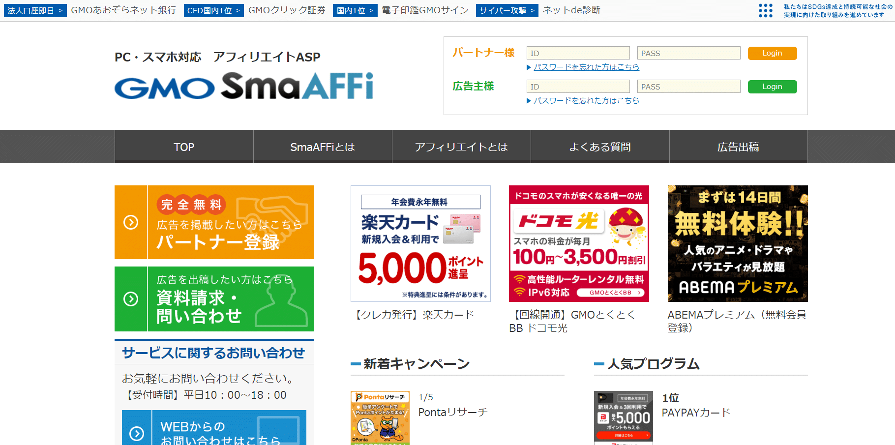Click ABEMAプレミアム（無料会員登録）caption

(737, 321)
